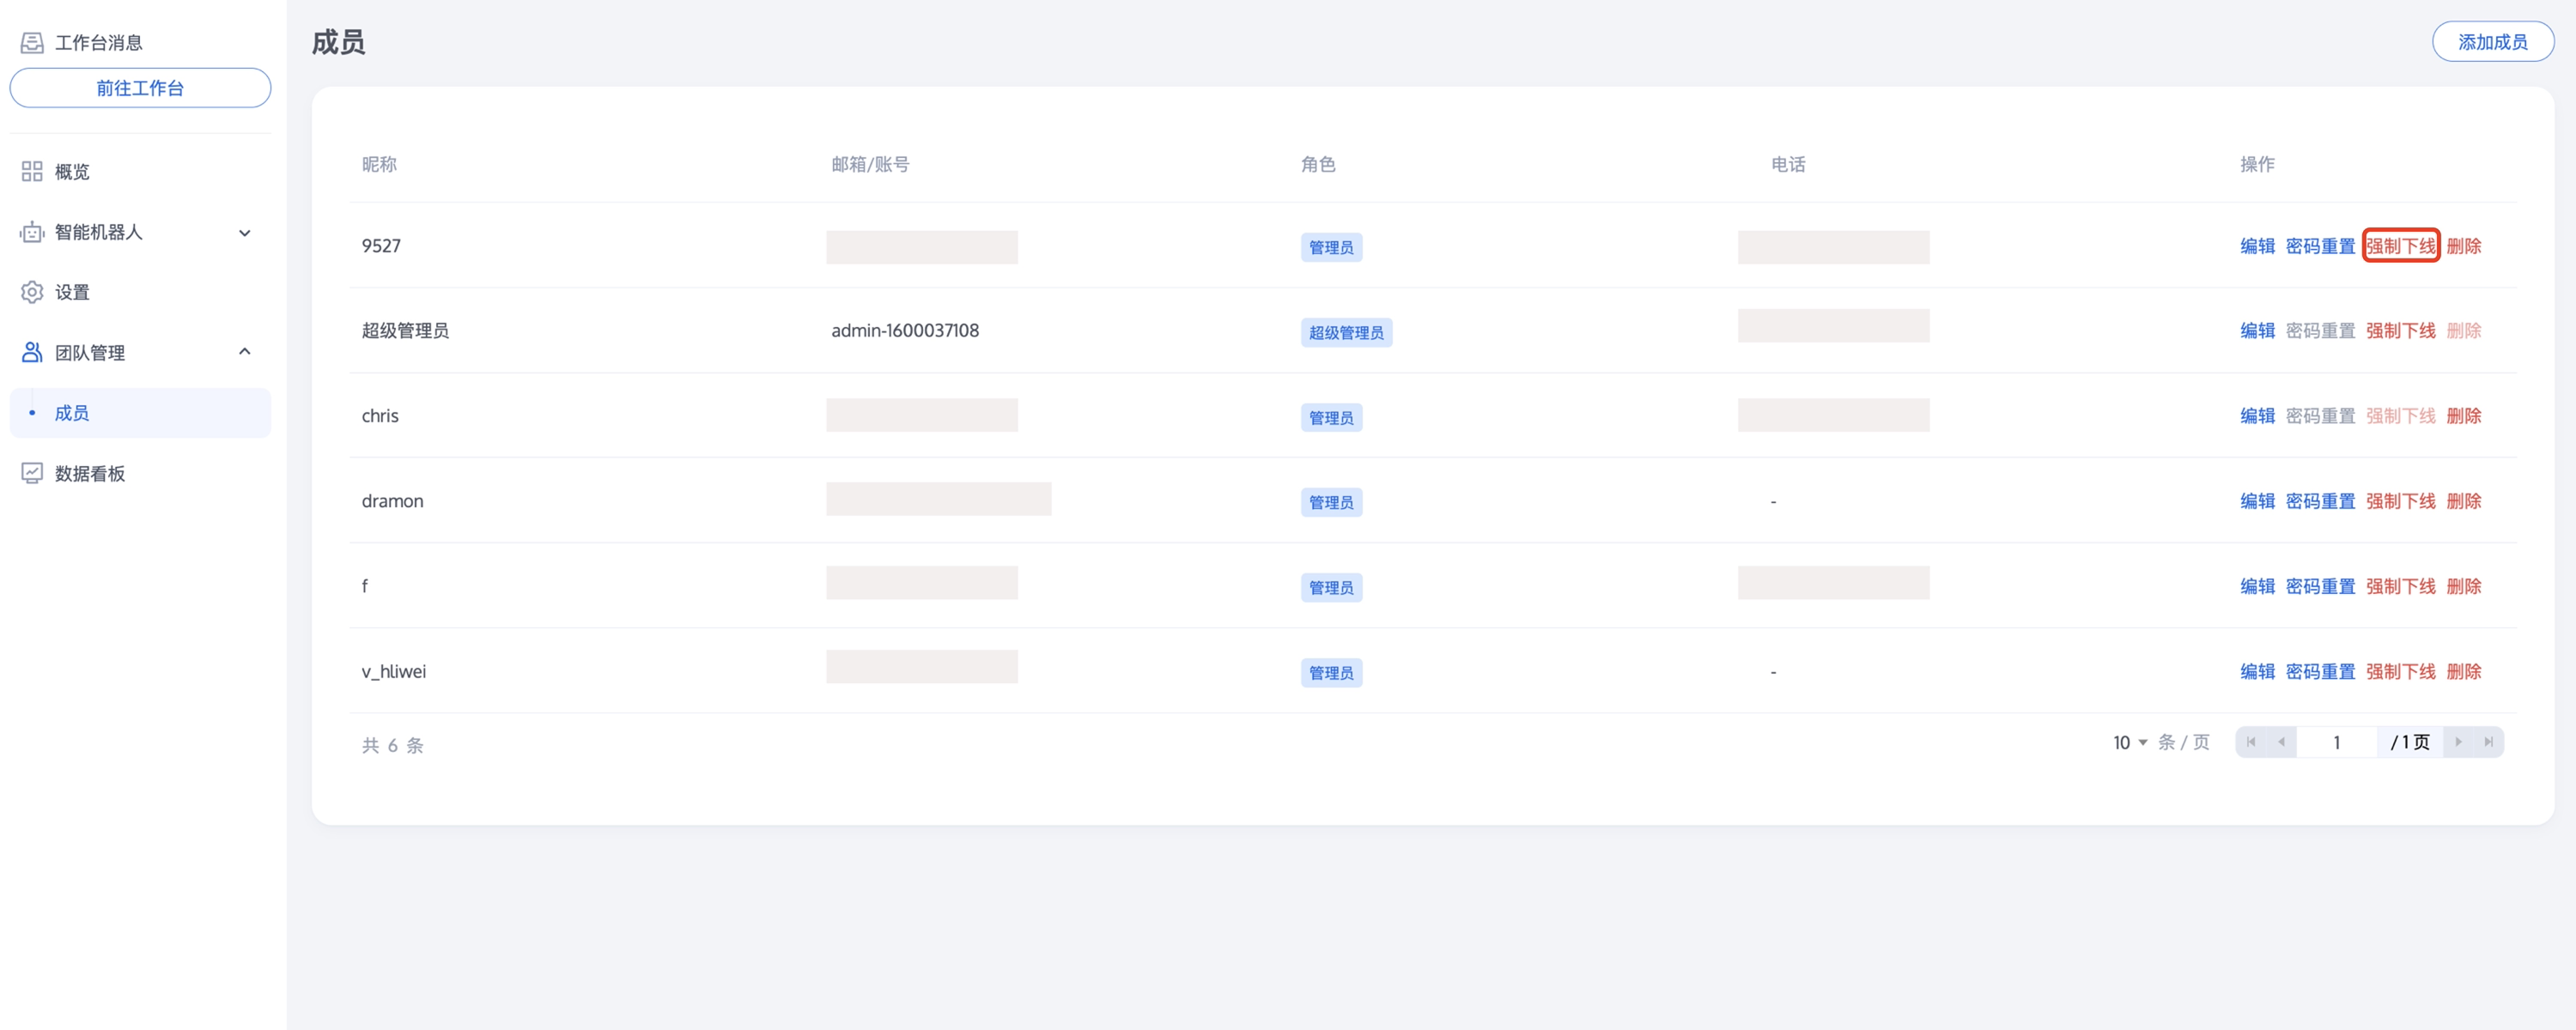Viewport: 2576px width, 1030px height.
Task: Click 删除 for user dramon
Action: (x=2463, y=501)
